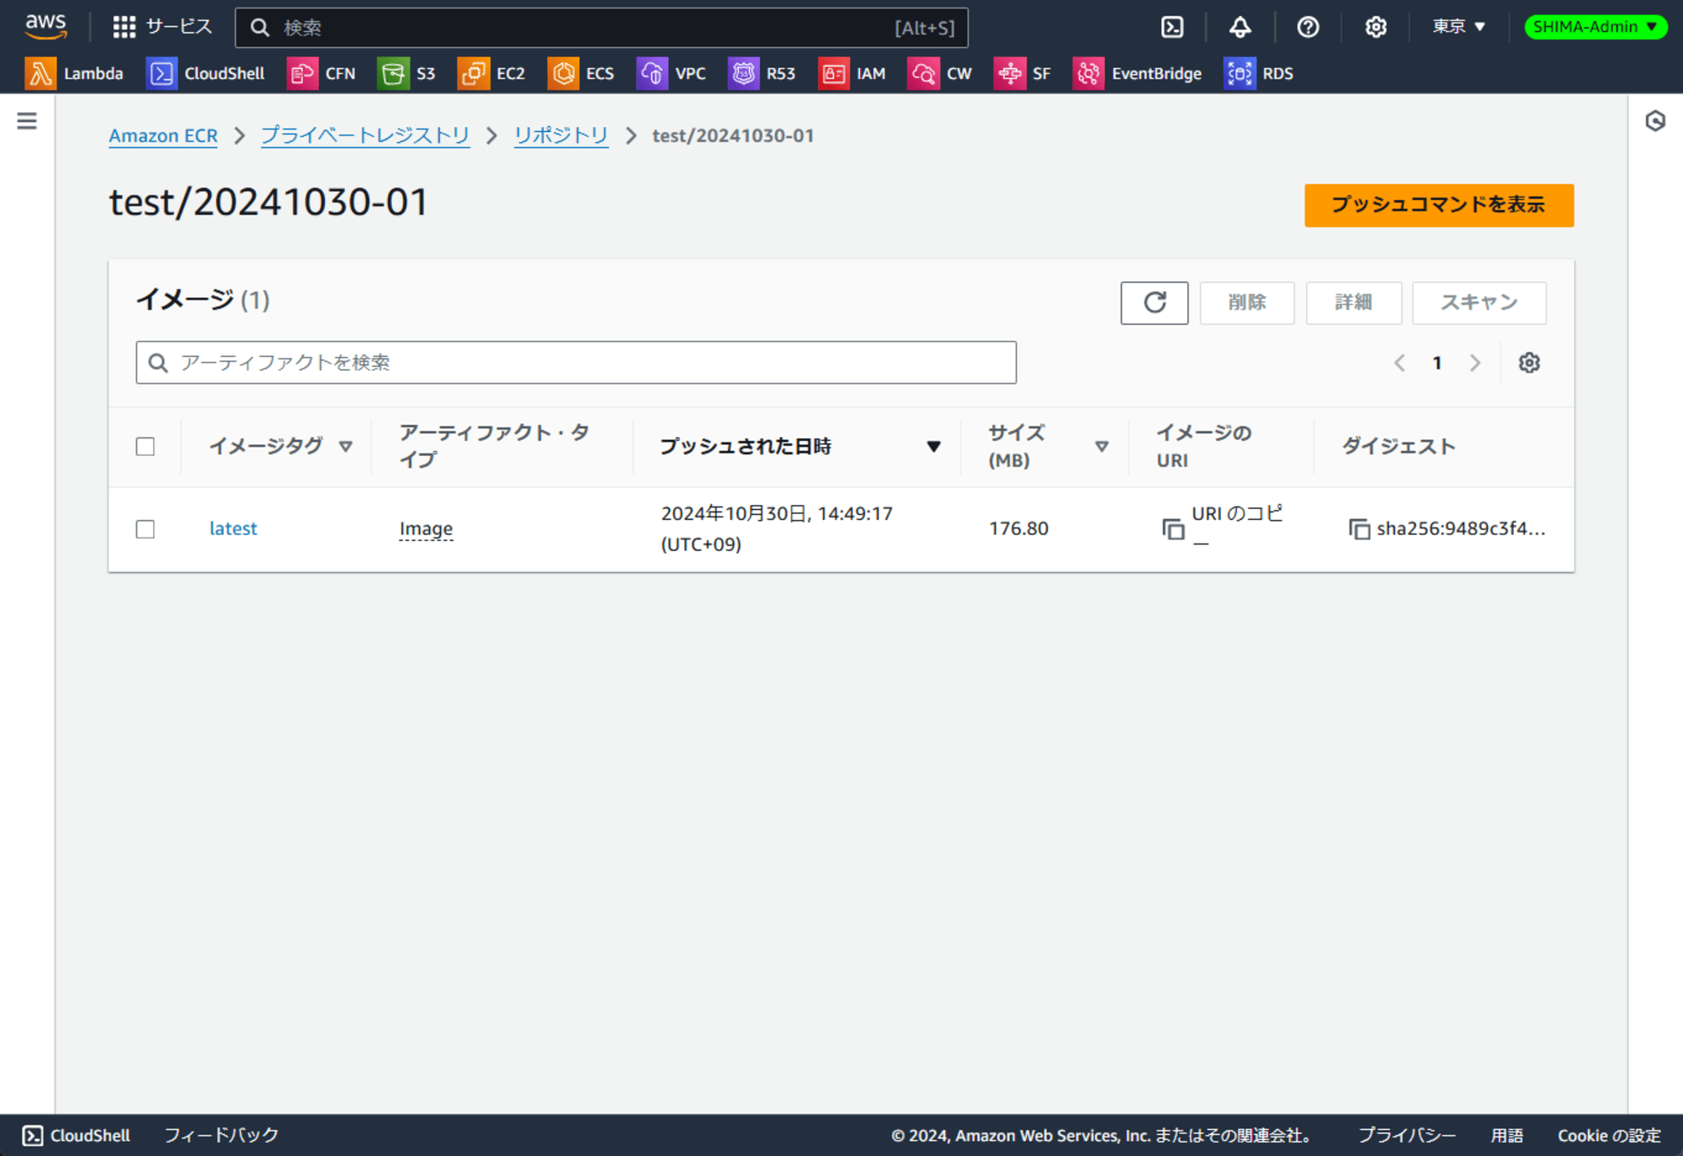Screen dimensions: 1683x1156
Task: Click 詳細 button
Action: click(x=1353, y=303)
